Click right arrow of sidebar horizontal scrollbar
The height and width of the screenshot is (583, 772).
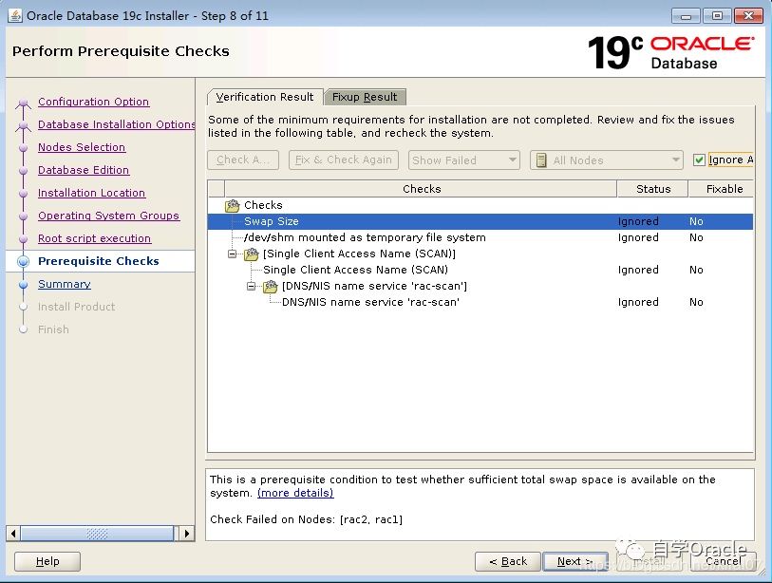[x=187, y=534]
